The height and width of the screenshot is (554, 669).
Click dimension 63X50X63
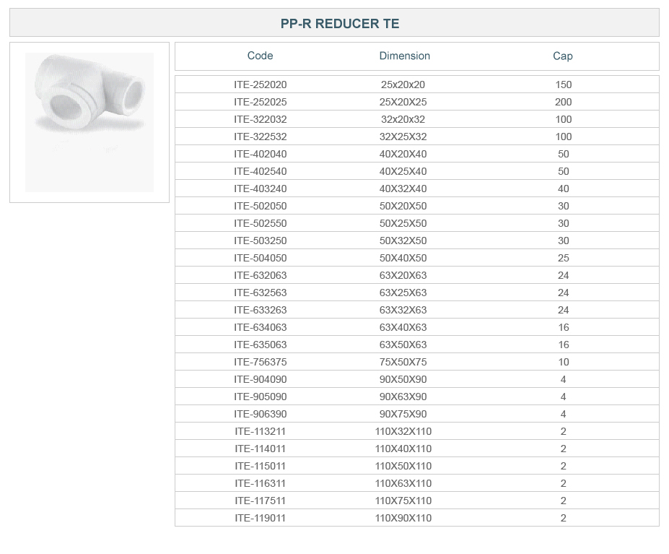coord(403,345)
